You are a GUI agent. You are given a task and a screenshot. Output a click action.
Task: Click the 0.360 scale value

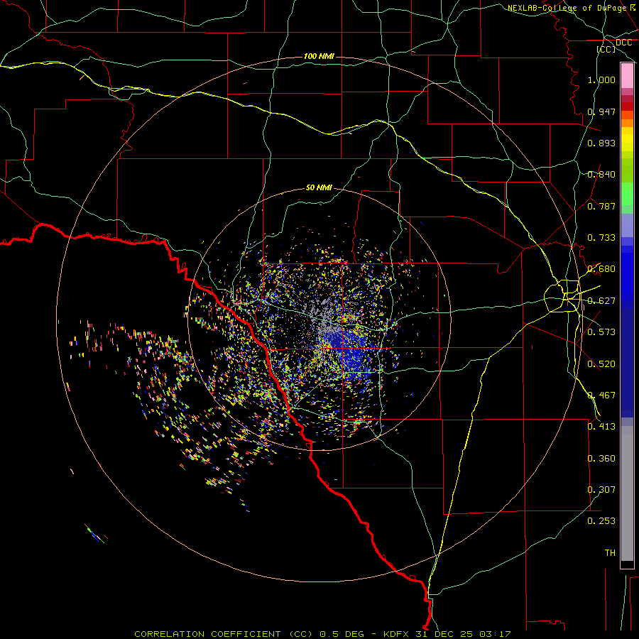(x=601, y=459)
